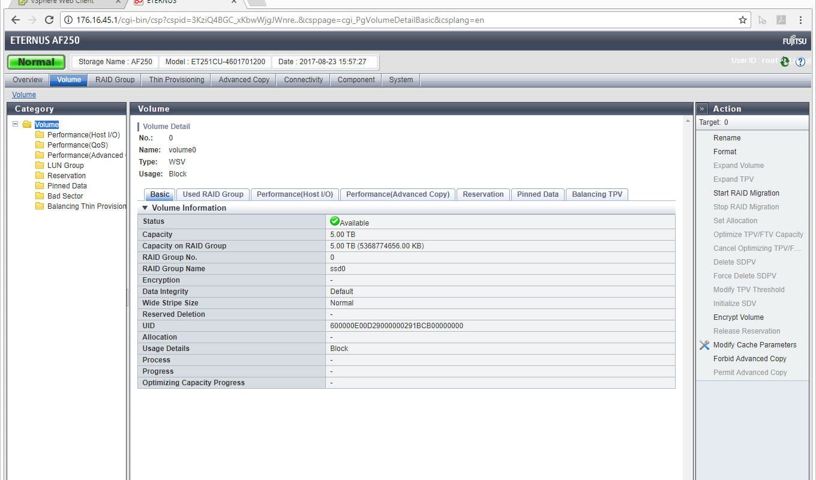Viewport: 816px width, 480px height.
Task: Click the site info icon in address bar
Action: (69, 20)
